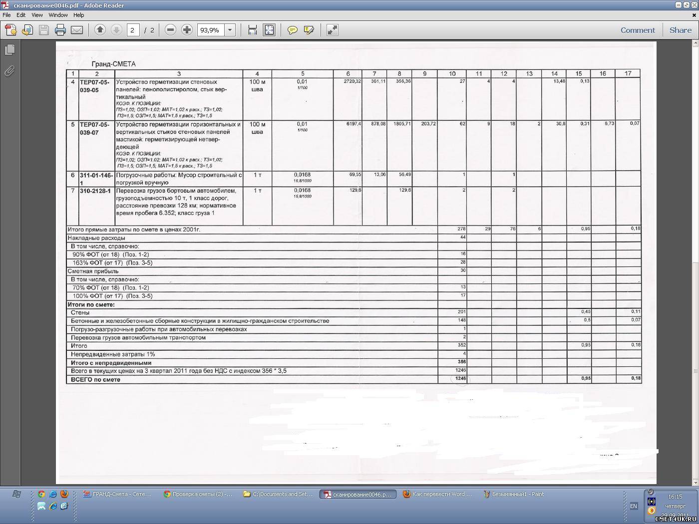Switch to Read Mode with arrows icon
The height and width of the screenshot is (524, 699).
tap(332, 30)
